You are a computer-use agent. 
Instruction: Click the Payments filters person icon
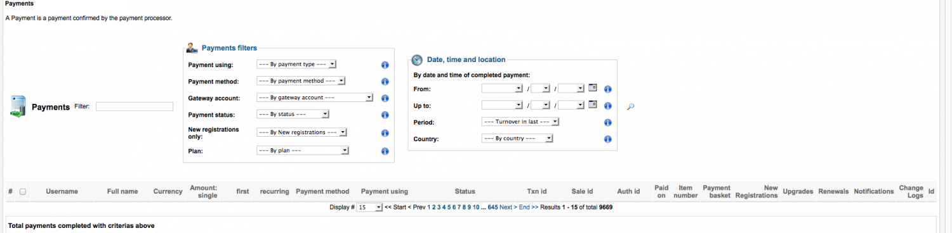click(x=192, y=48)
